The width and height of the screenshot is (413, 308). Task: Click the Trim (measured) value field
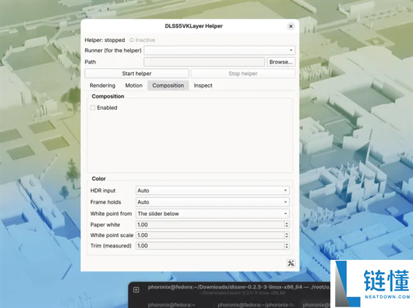pyautogui.click(x=210, y=245)
